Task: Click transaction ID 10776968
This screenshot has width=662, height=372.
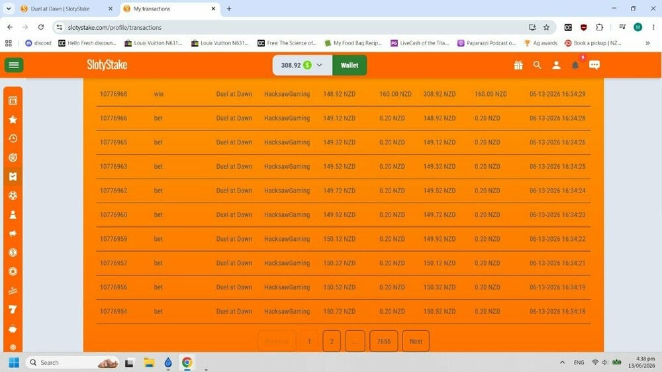Action: (x=114, y=94)
